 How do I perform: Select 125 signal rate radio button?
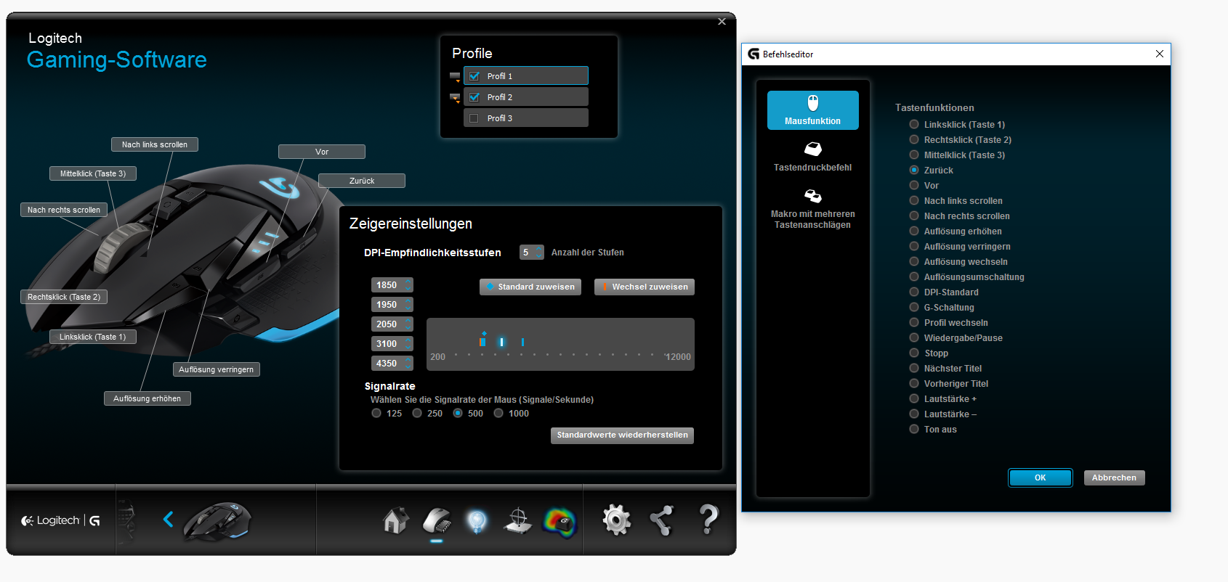[376, 413]
